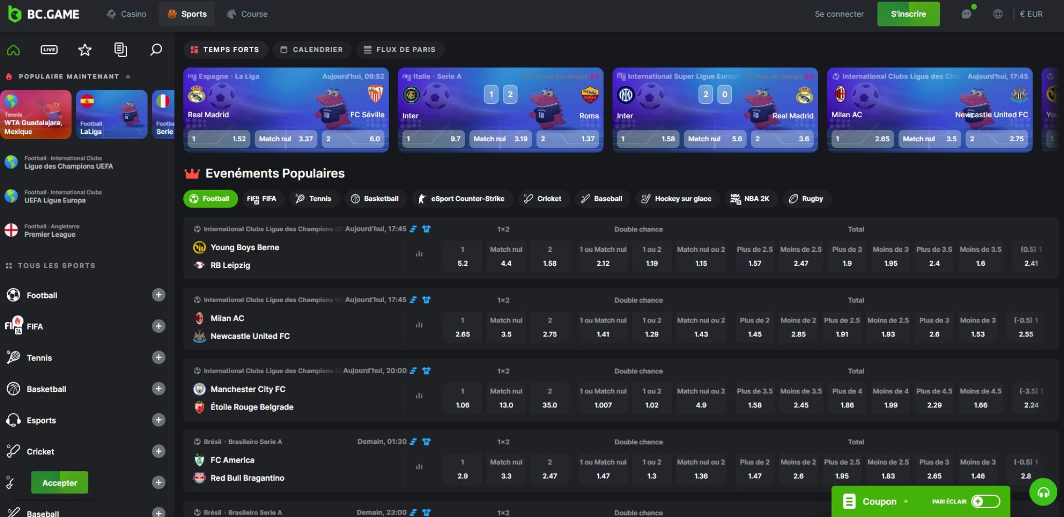Viewport: 1064px width, 517px height.
Task: Open the LIVE events icon
Action: tap(49, 50)
